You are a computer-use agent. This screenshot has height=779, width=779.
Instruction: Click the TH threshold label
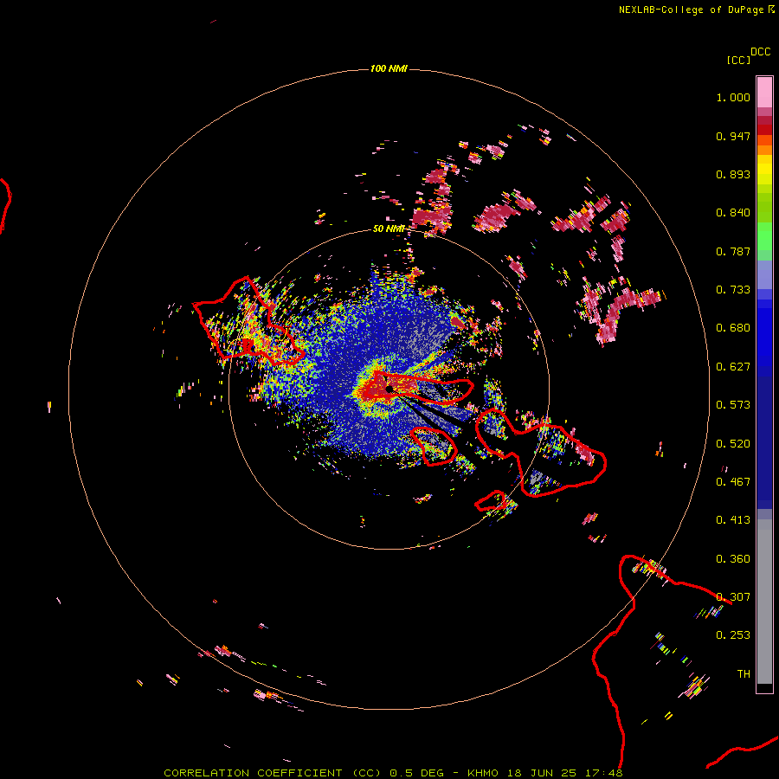click(x=744, y=674)
